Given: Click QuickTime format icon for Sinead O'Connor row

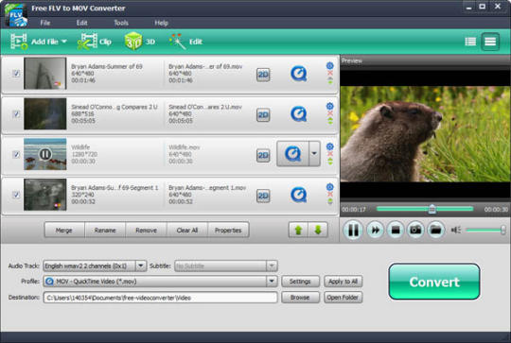Looking at the screenshot, I should pyautogui.click(x=298, y=114).
